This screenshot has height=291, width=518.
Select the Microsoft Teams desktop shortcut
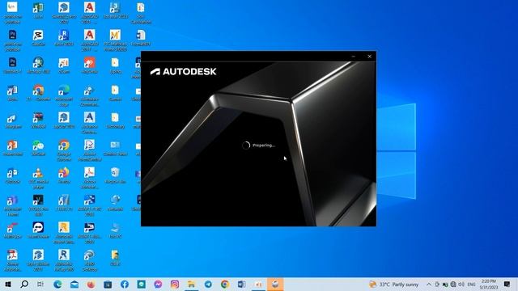[13, 205]
